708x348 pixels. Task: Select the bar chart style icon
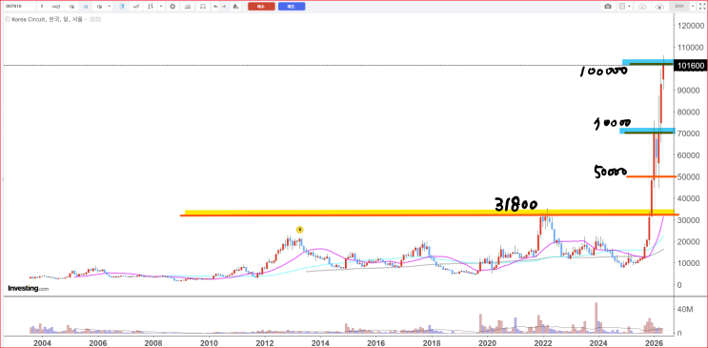coord(151,7)
